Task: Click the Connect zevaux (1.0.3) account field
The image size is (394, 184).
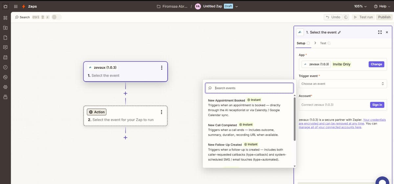Action: (342, 105)
